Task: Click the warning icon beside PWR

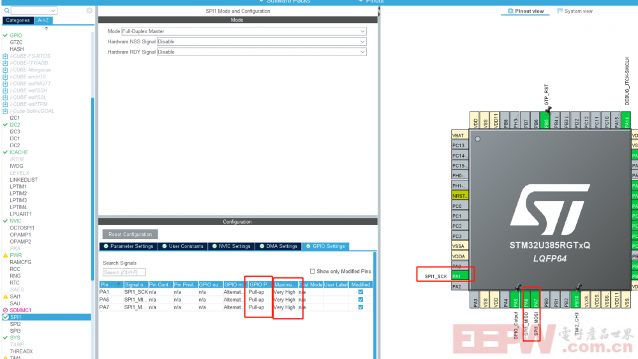Action: point(5,255)
